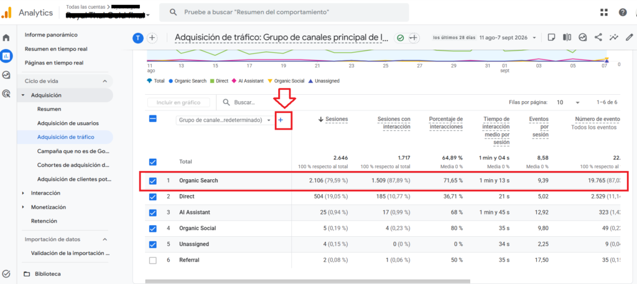Sort by Porcentaje de interacciones header

[x=446, y=123]
